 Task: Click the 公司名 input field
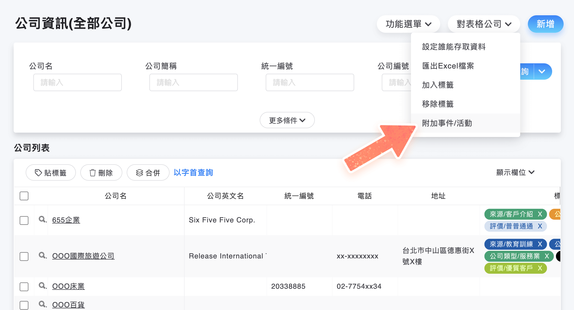point(77,82)
